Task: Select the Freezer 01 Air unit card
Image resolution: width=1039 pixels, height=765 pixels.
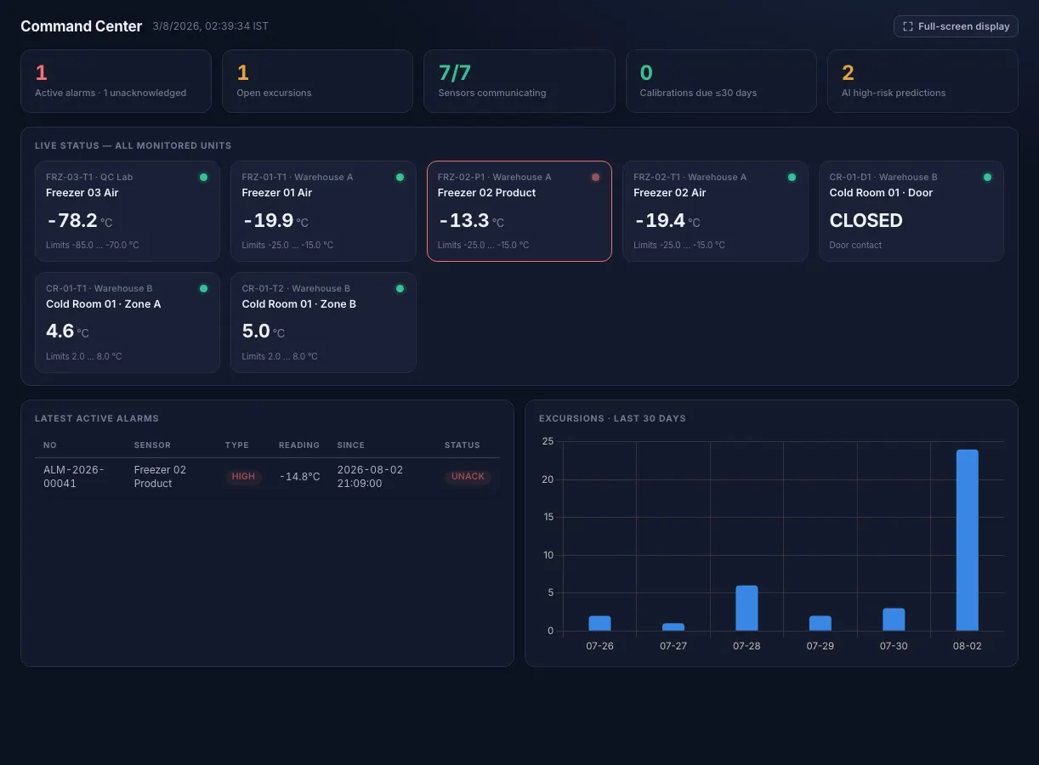Action: point(323,211)
